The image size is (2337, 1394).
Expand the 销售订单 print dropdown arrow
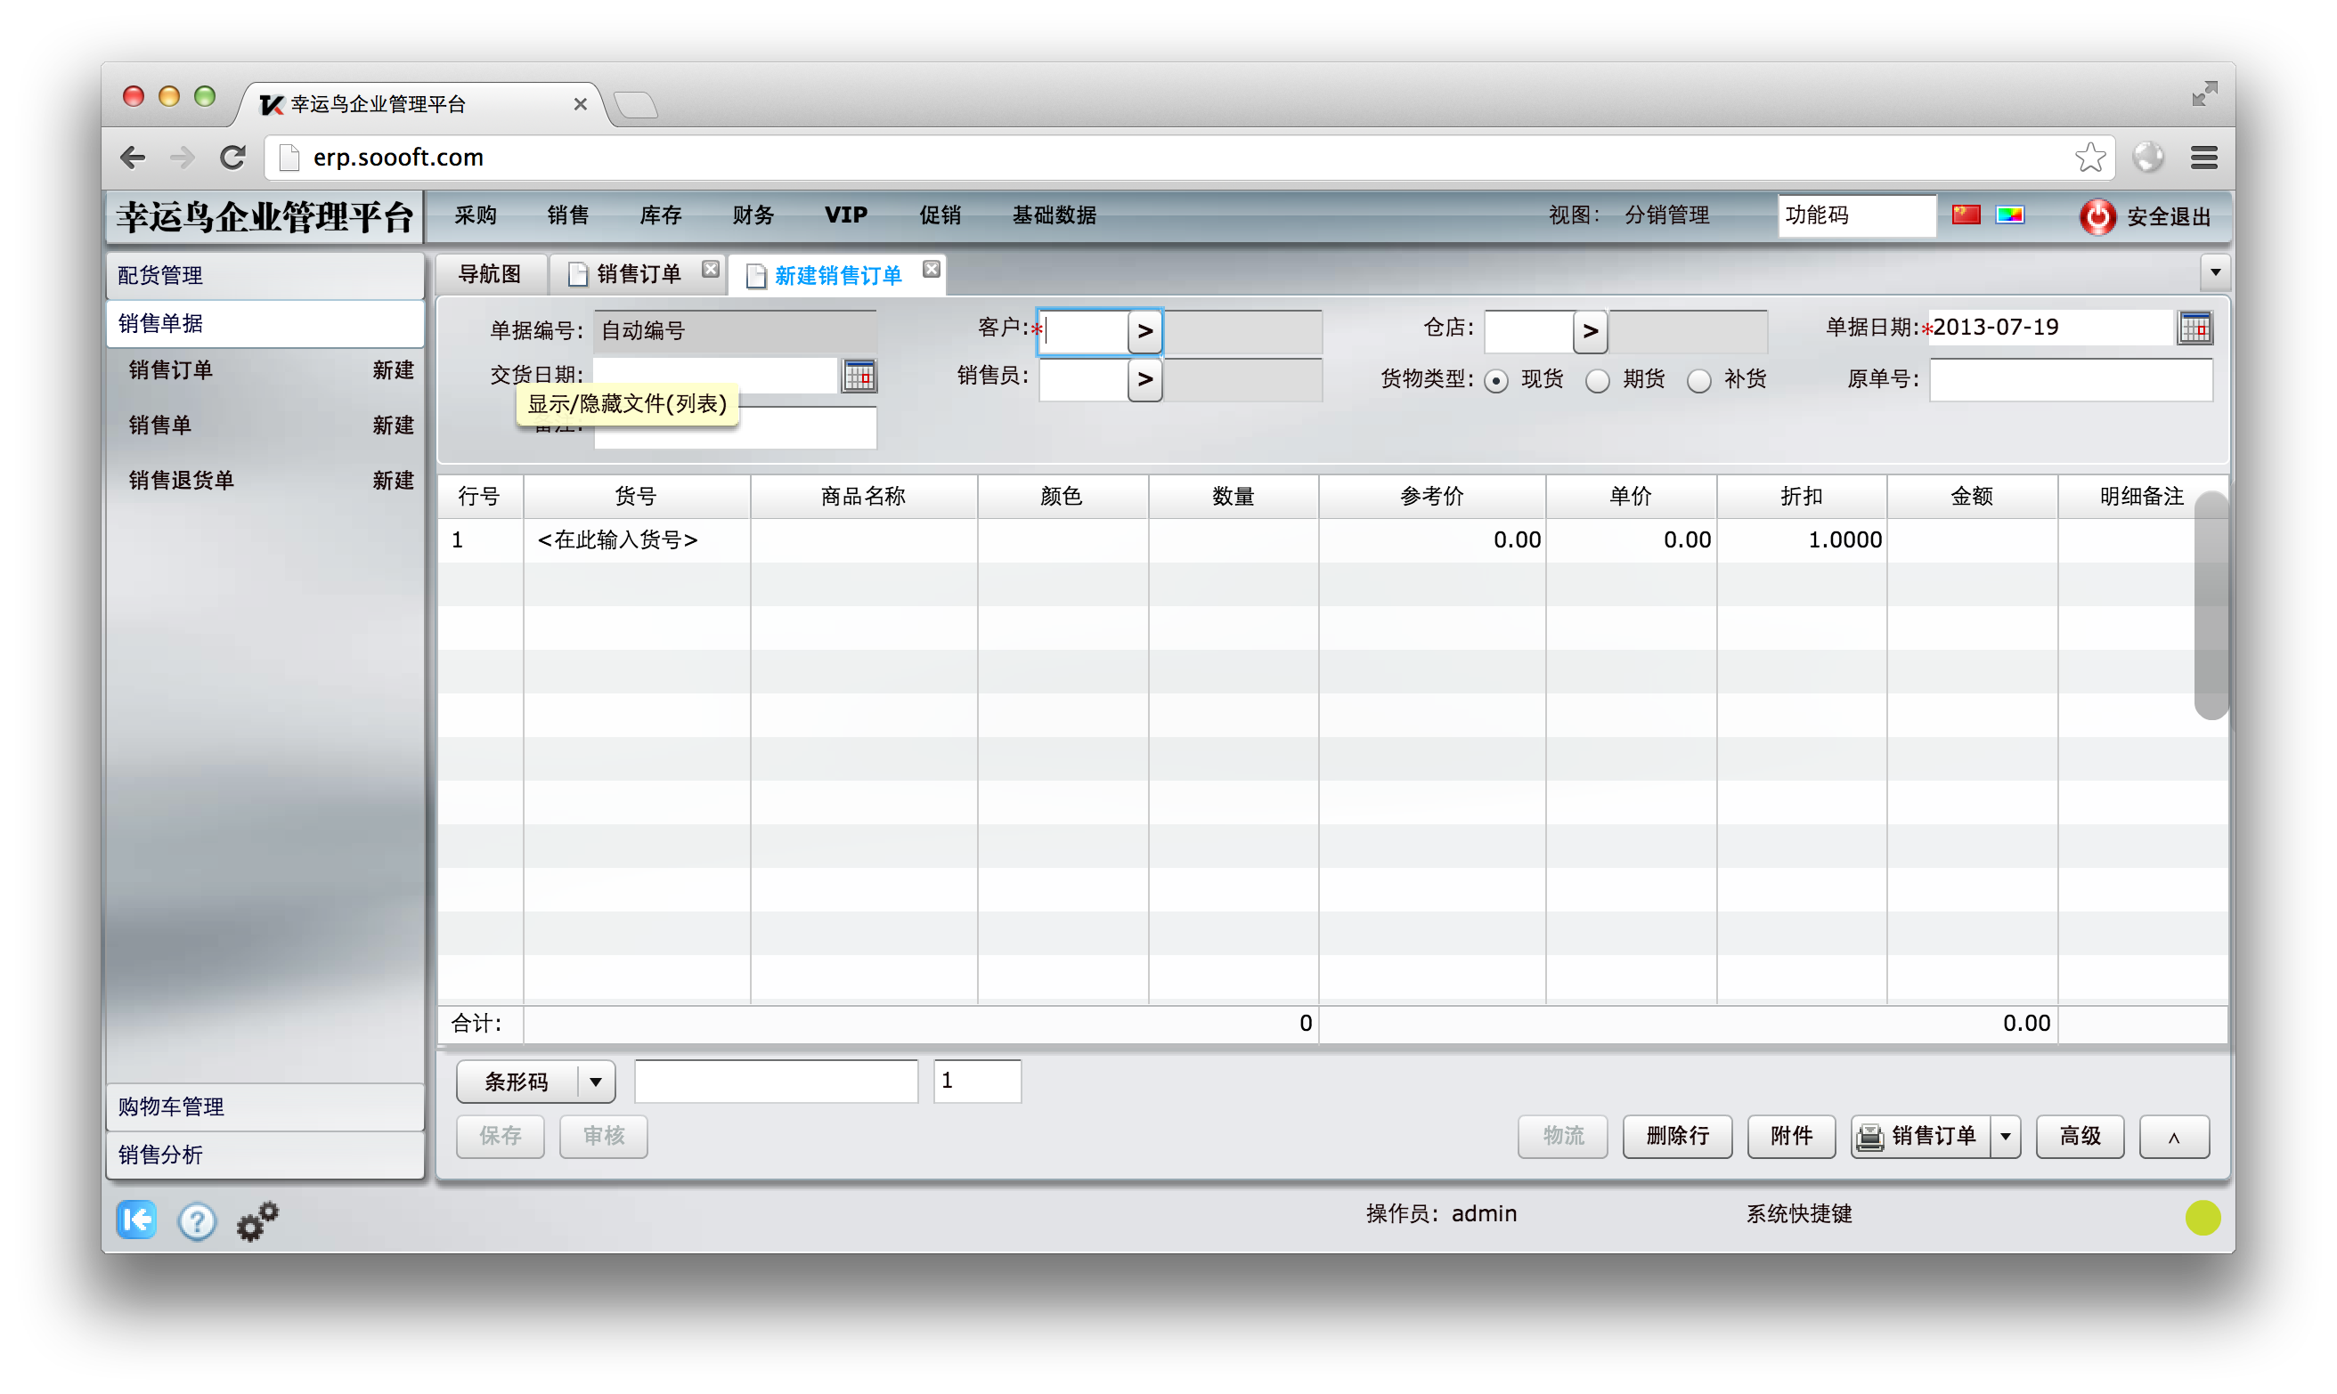pyautogui.click(x=2006, y=1137)
